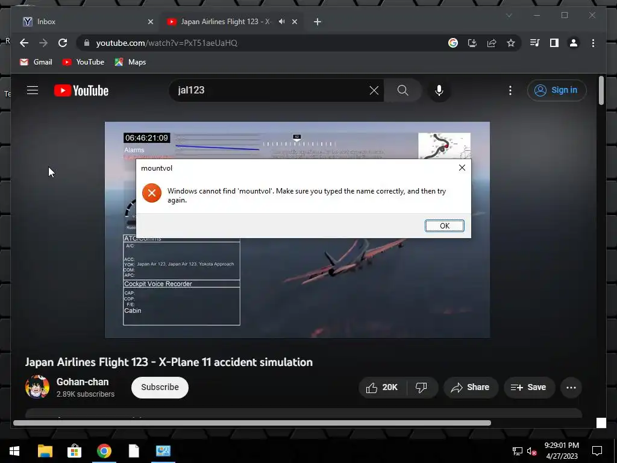Image resolution: width=617 pixels, height=463 pixels.
Task: Close the Japan Airlines Flight 123 tab
Action: (295, 22)
